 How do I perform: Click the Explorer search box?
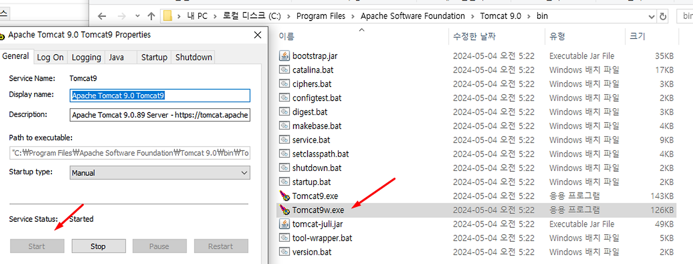(x=685, y=16)
